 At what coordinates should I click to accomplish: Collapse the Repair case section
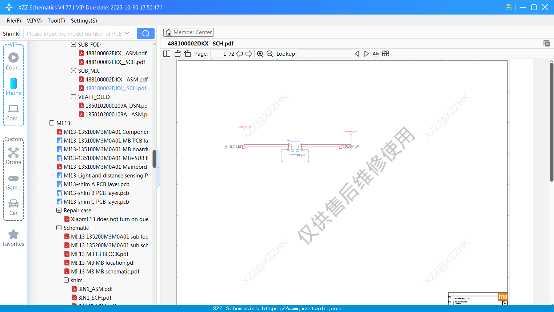59,210
